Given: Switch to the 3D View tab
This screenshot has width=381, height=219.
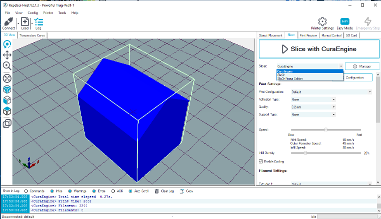Looking at the screenshot, I should (x=10, y=35).
